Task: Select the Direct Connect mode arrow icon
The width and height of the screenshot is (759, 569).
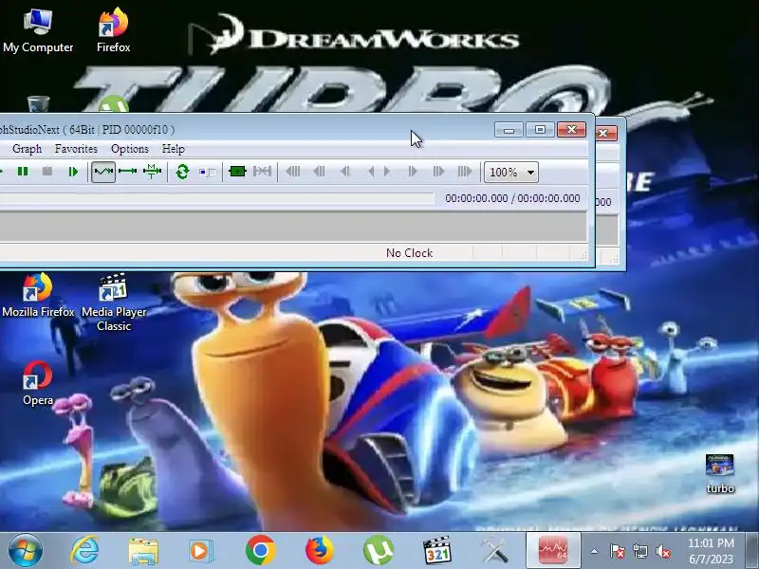Action: coord(128,172)
